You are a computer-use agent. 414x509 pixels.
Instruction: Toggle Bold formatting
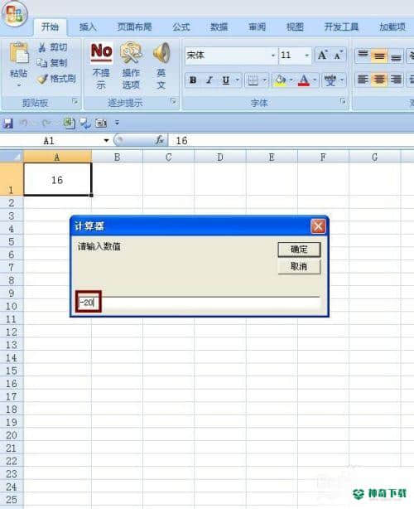[x=193, y=80]
